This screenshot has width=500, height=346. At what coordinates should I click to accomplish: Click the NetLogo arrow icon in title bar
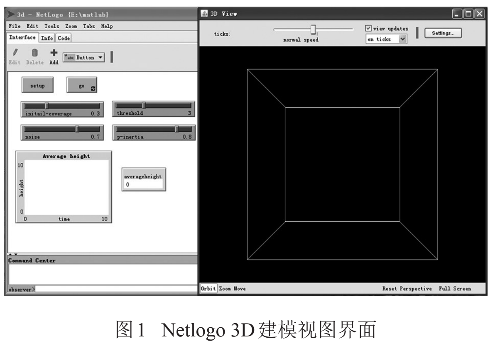(x=11, y=15)
